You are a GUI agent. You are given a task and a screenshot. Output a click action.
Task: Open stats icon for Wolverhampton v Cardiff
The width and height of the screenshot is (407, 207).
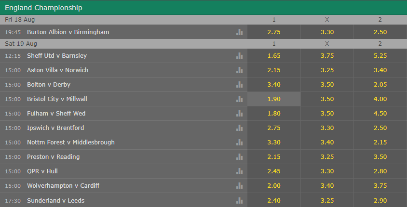click(x=239, y=186)
